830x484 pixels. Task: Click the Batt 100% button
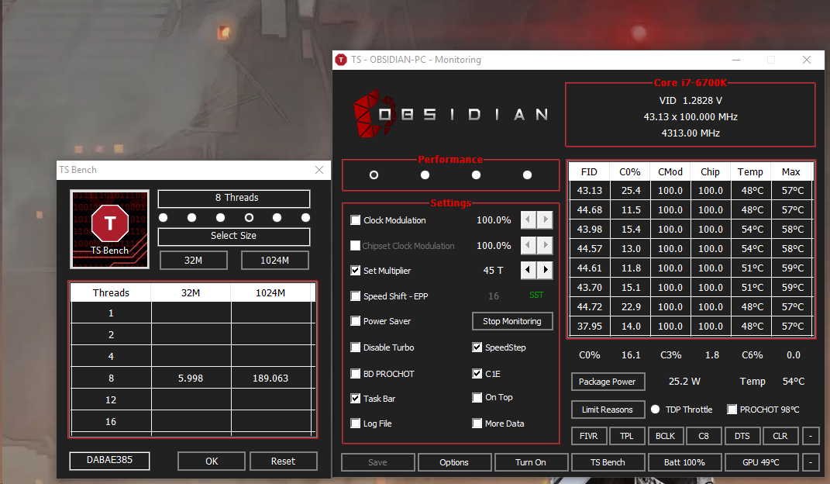(684, 462)
